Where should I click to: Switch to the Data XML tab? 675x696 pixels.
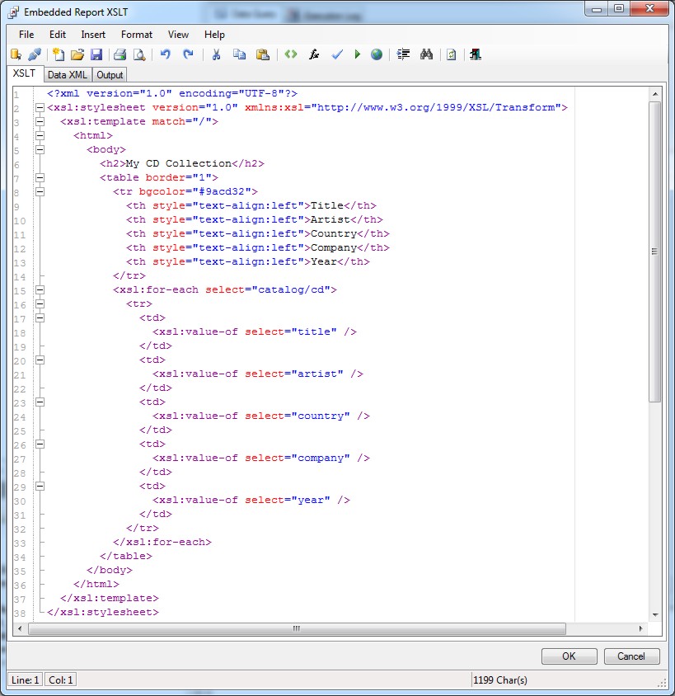pos(67,75)
